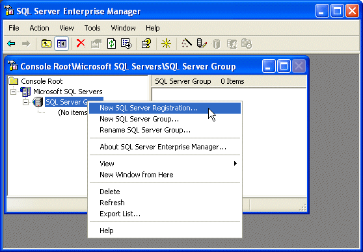This screenshot has height=252, width=363.
Task: Click the greyed New Database cylinder icon
Action: coord(216,44)
